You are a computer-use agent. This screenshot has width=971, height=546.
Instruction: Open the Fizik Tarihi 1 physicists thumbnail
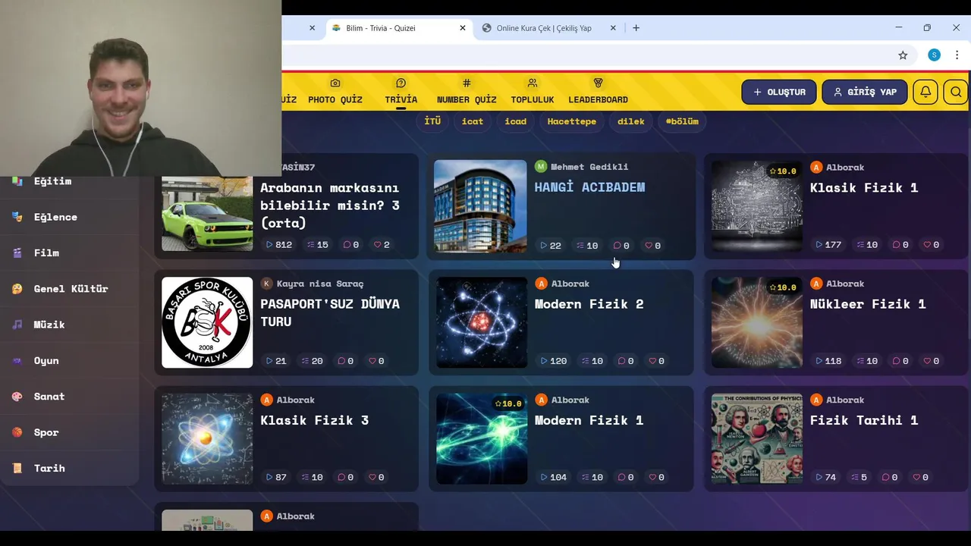[x=756, y=438]
